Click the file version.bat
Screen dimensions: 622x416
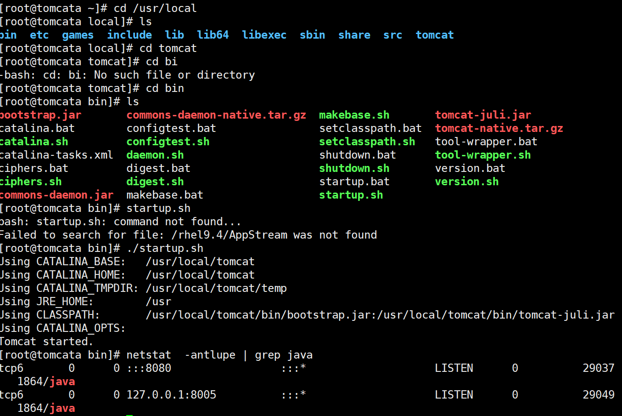(470, 168)
